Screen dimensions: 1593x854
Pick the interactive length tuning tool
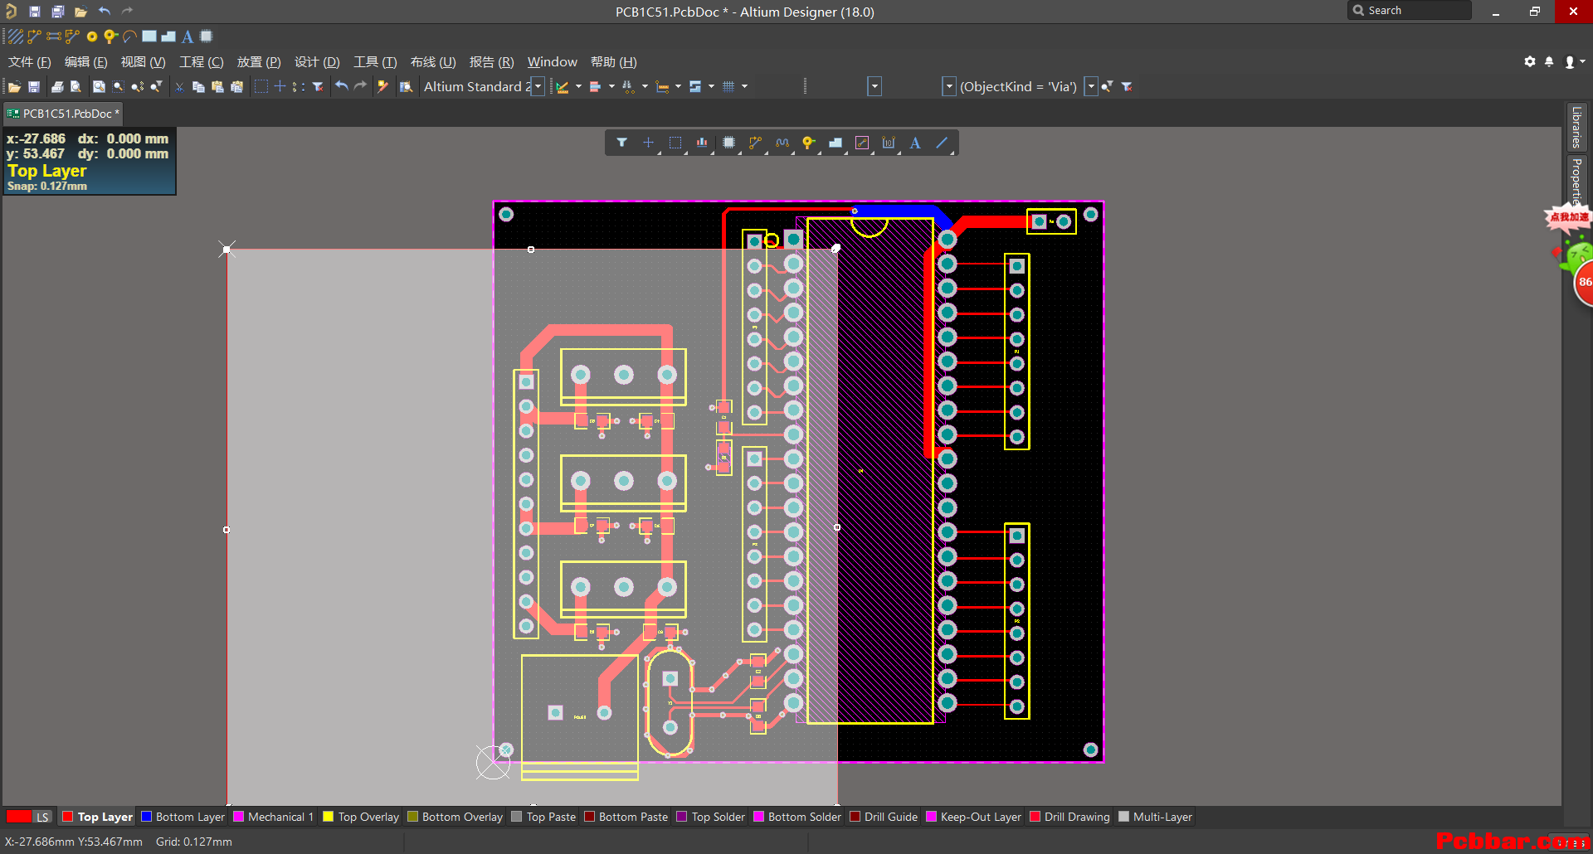pyautogui.click(x=782, y=143)
